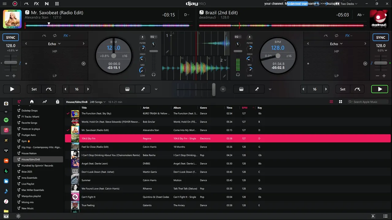Screen dimensions: 392x220
Task: Increase left deck loop length from 16
Action: click(88, 89)
